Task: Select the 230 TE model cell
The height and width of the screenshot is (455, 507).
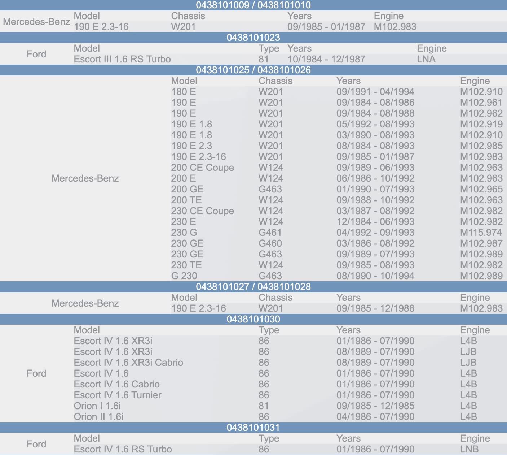Action: tap(186, 265)
